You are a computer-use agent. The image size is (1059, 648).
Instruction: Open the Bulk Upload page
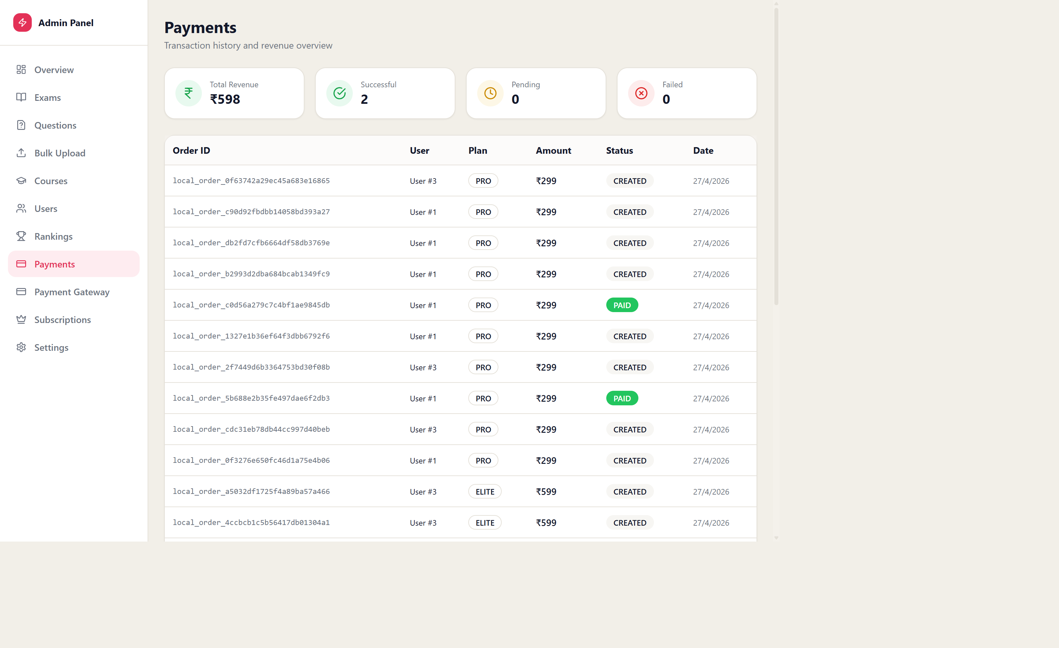coord(73,153)
